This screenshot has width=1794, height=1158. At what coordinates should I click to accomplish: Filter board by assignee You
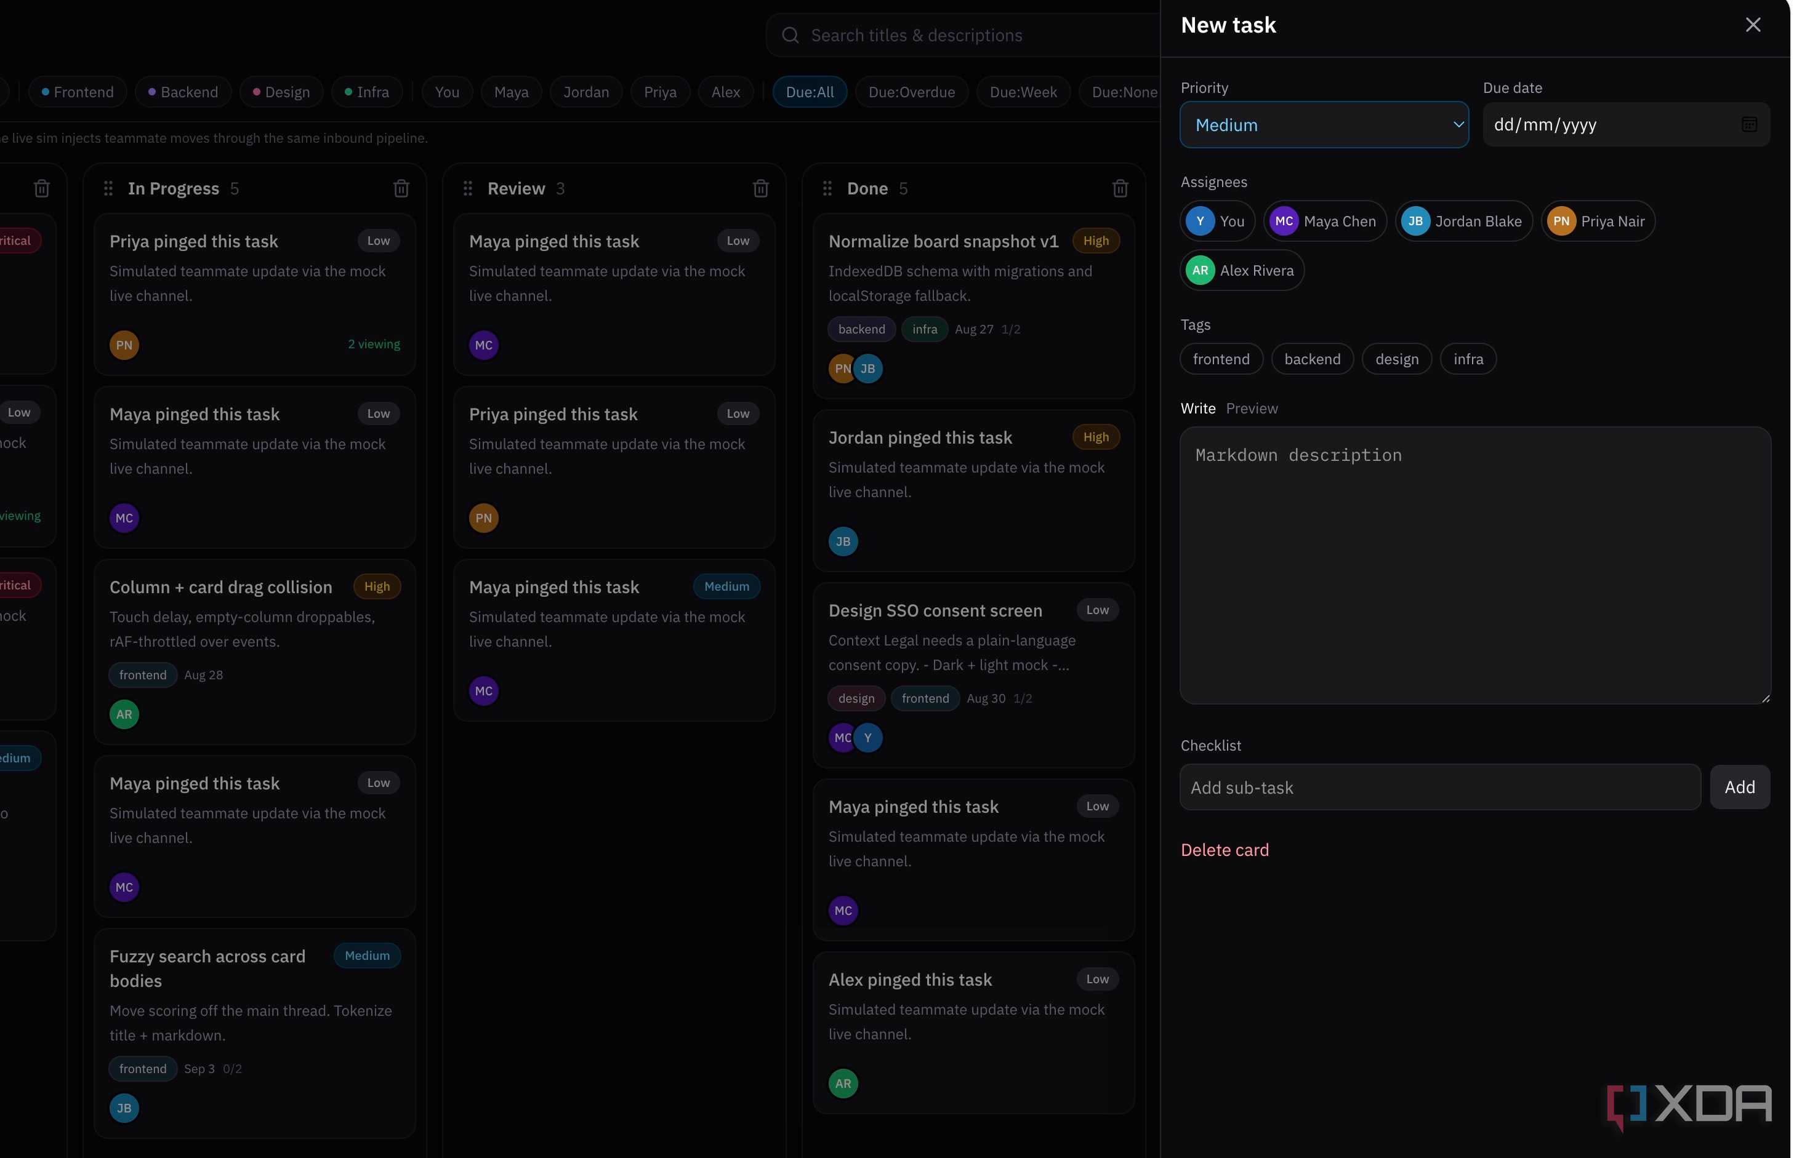(447, 92)
